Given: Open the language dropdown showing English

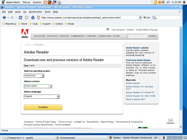Looking at the screenshot, I should [41, 97].
